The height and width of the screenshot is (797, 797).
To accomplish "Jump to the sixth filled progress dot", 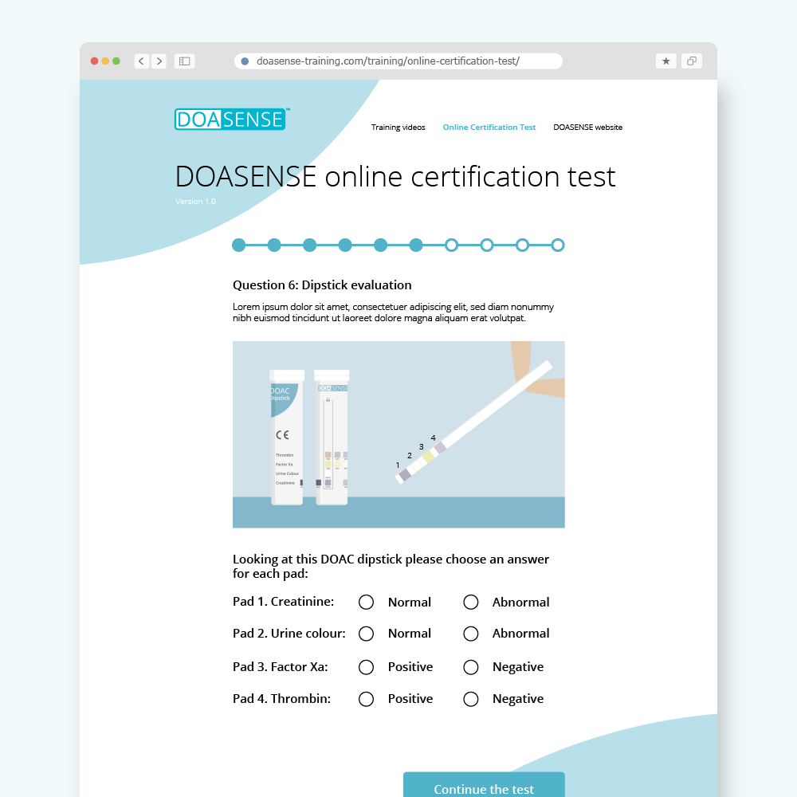I will coord(416,245).
